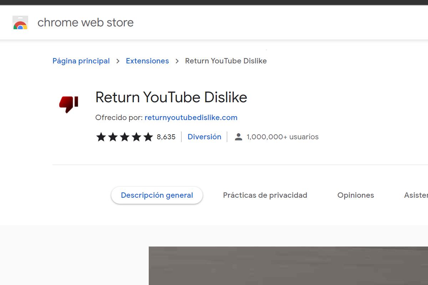428x285 pixels.
Task: Click the Return YouTube Dislike breadcrumb text
Action: (x=226, y=61)
